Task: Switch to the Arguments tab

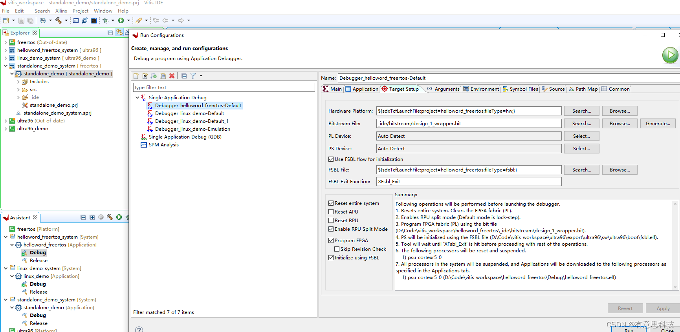Action: [443, 89]
